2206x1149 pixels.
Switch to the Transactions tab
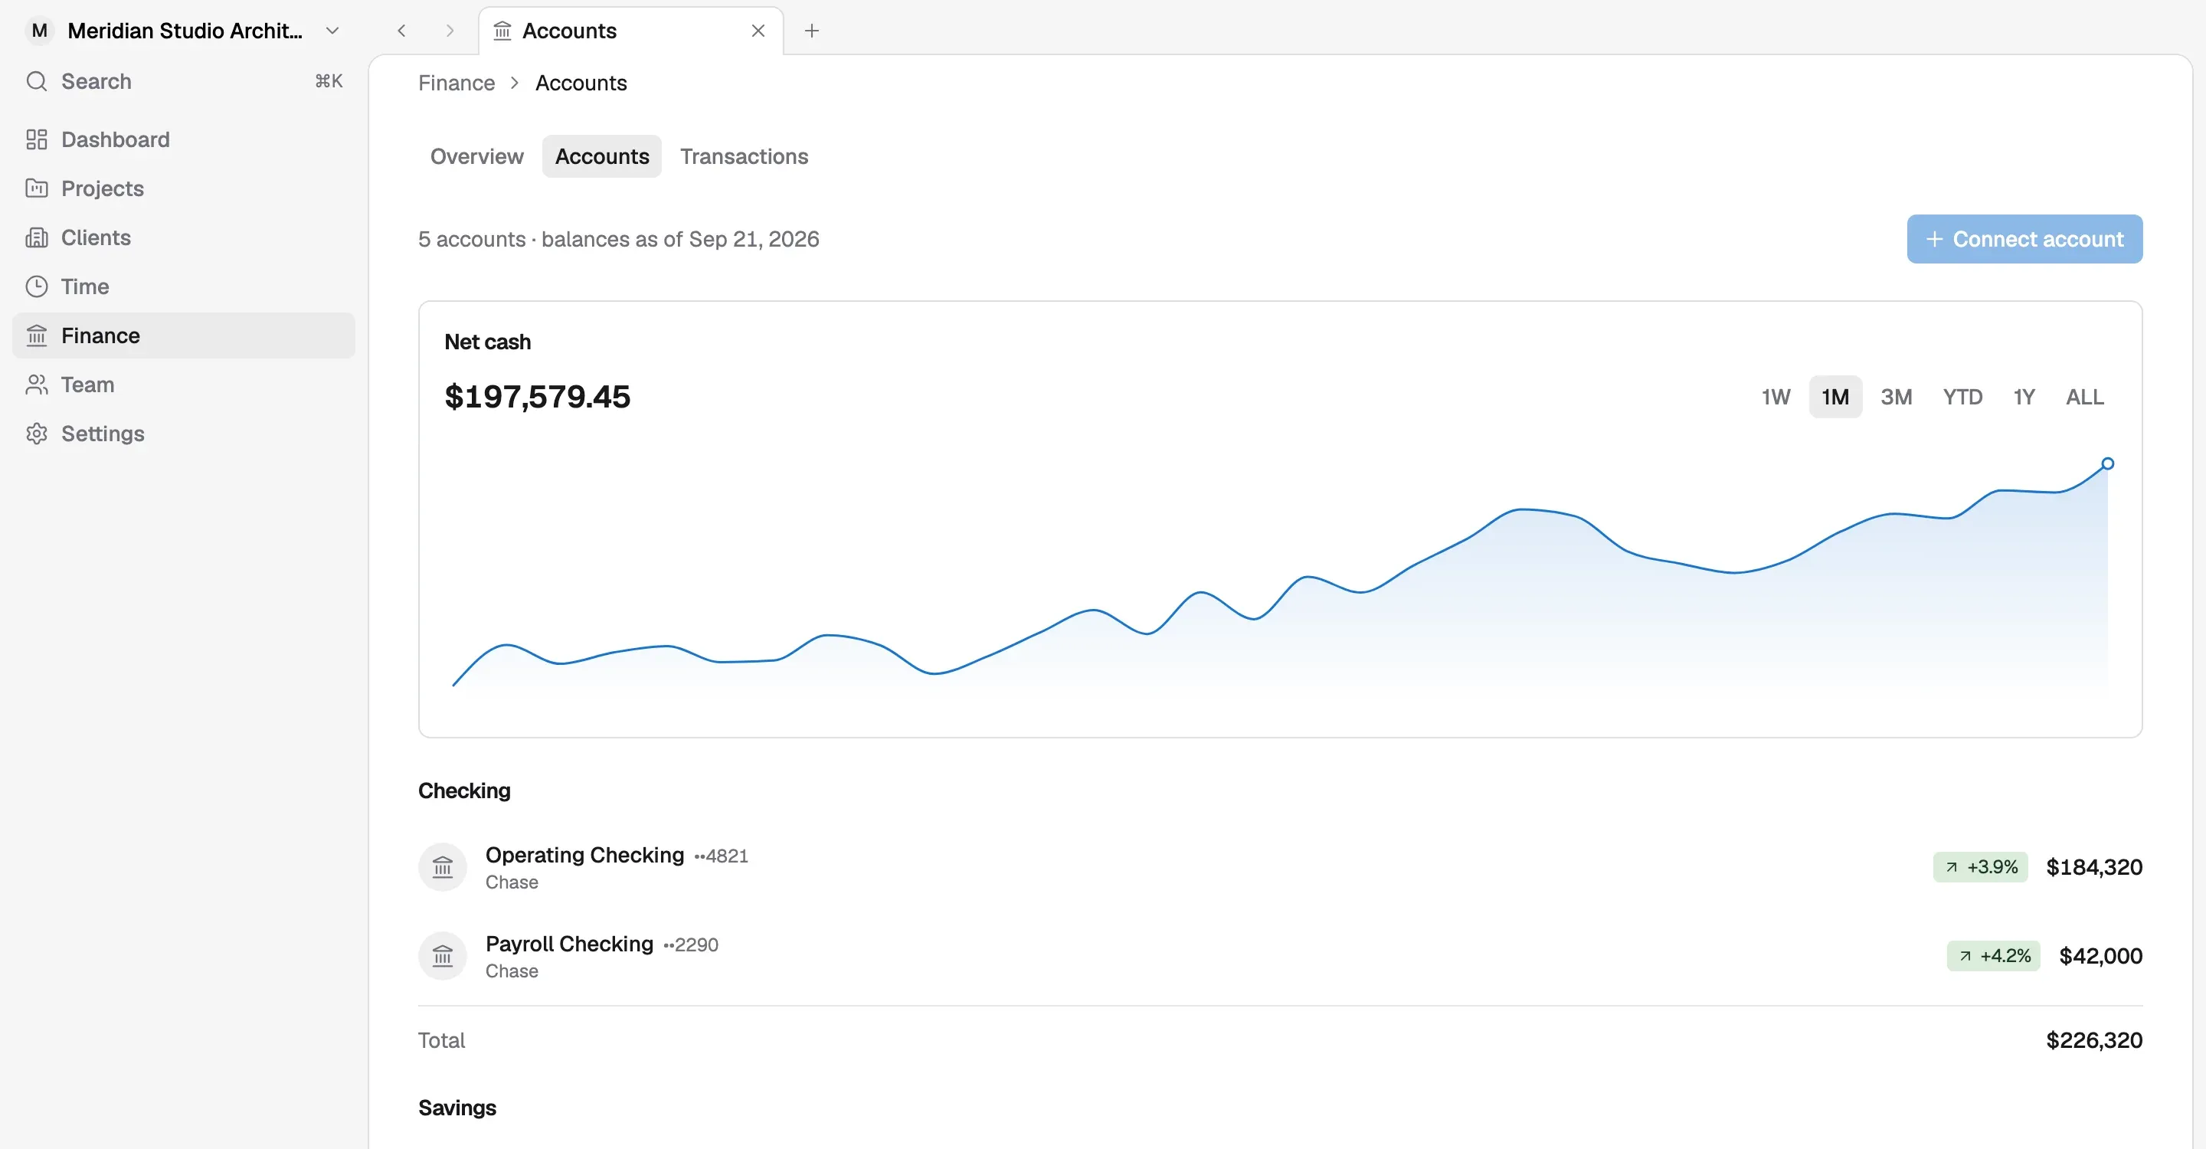point(743,157)
